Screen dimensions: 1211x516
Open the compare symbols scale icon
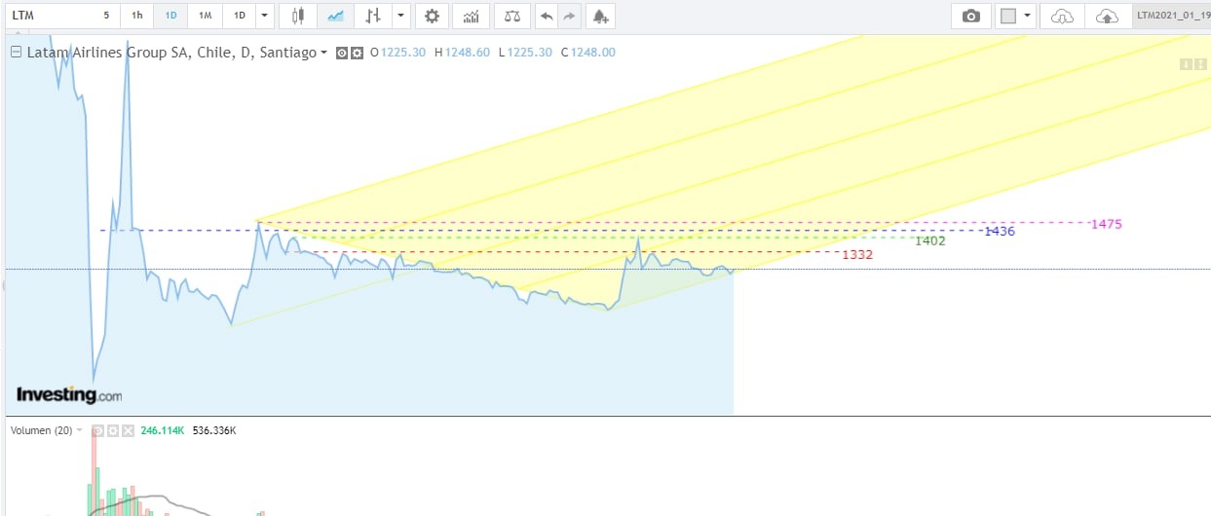pyautogui.click(x=511, y=16)
